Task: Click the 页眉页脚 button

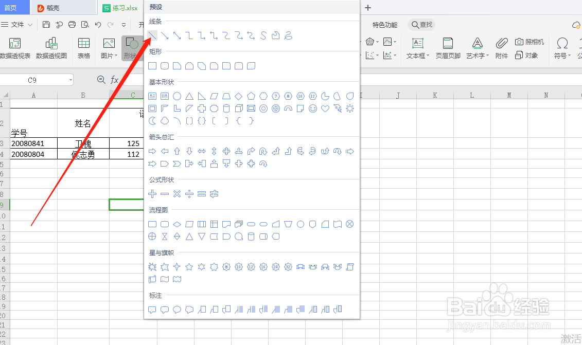Action: tap(448, 48)
